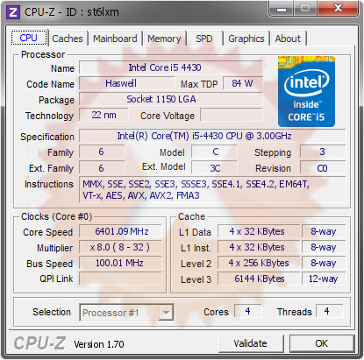Click the Model value C
364x360 pixels.
[214, 152]
